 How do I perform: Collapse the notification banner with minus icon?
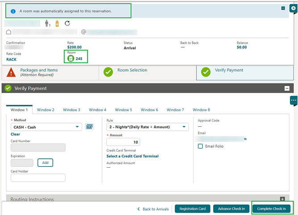point(283,8)
